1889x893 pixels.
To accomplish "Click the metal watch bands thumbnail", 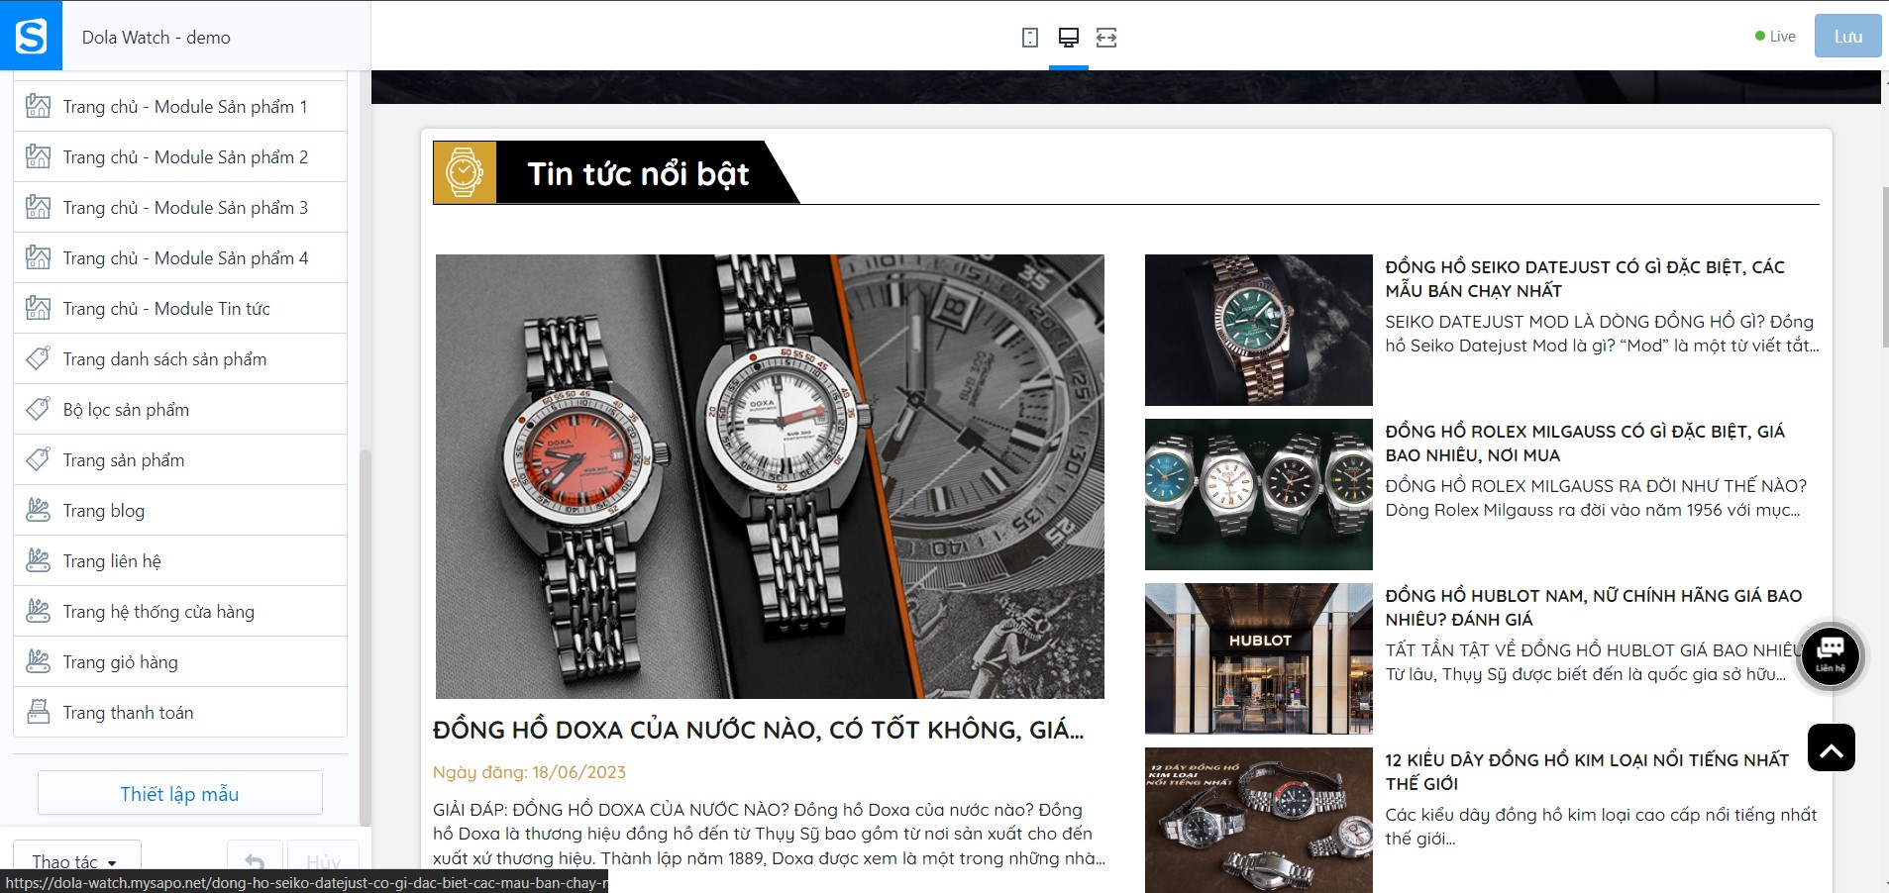I will click(x=1258, y=820).
